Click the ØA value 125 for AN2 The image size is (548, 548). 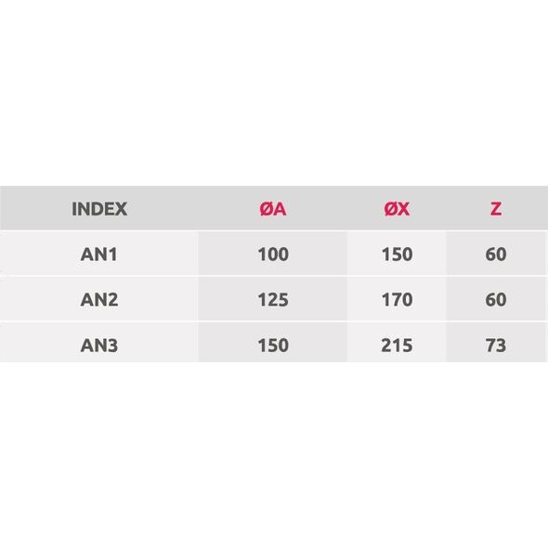[273, 299]
